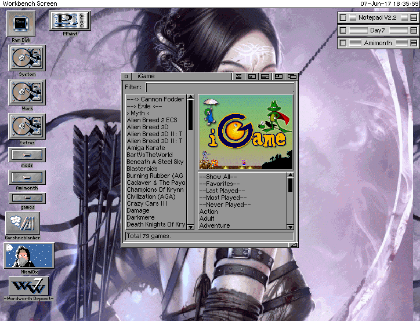Select the --Show All-- category
The height and width of the screenshot is (321, 420).
point(242,177)
